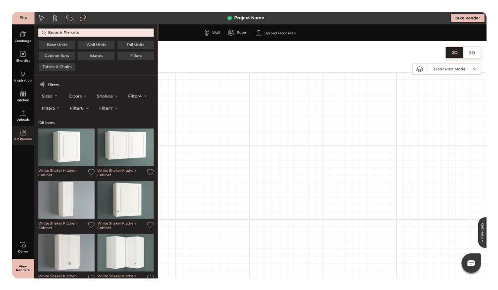Filter by Cabinet Sets category
The image size is (498, 290).
pyautogui.click(x=57, y=56)
